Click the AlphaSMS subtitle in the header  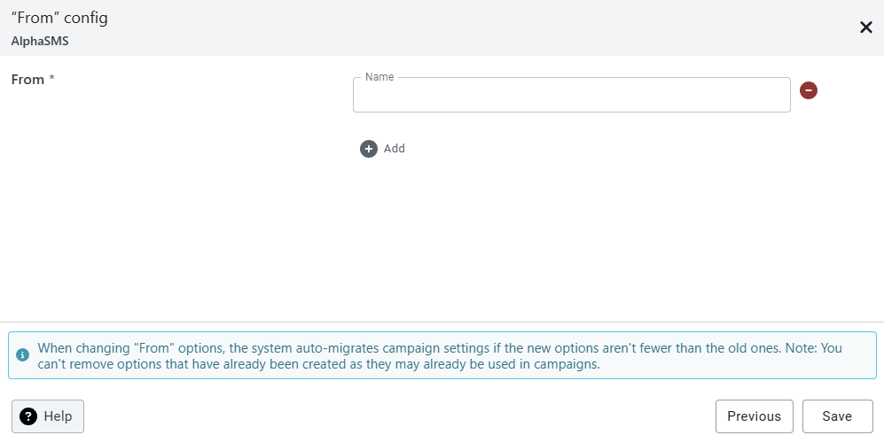click(x=39, y=41)
